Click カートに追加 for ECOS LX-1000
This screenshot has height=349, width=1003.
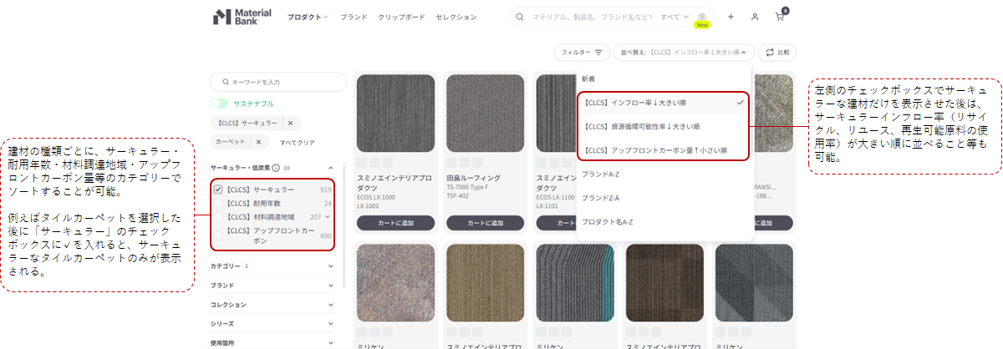tap(395, 223)
